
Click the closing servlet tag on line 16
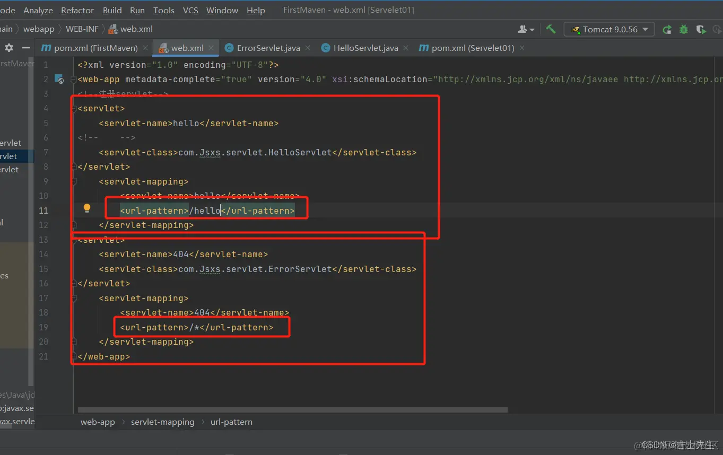point(104,284)
